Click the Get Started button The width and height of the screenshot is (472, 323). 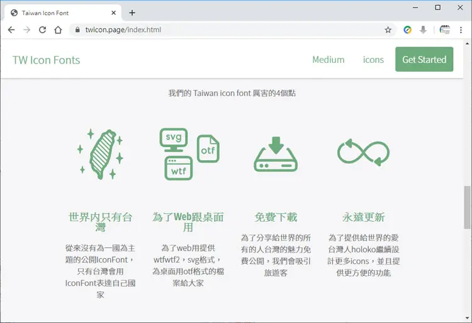(x=424, y=59)
